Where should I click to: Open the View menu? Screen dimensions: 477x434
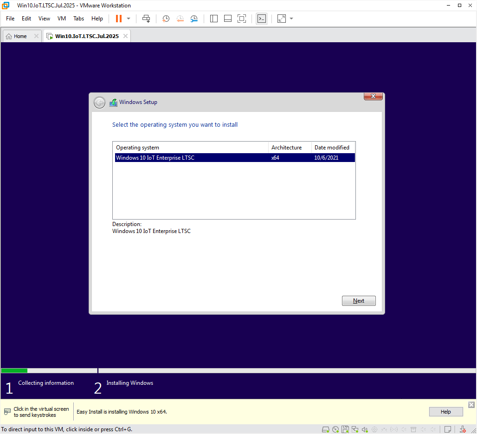point(44,19)
